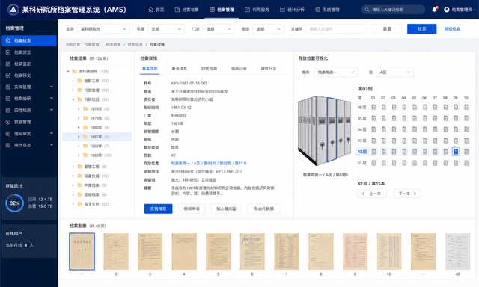Select the 01层 column 07 slot icon
Screen dimensions: 479x287
pos(435,163)
